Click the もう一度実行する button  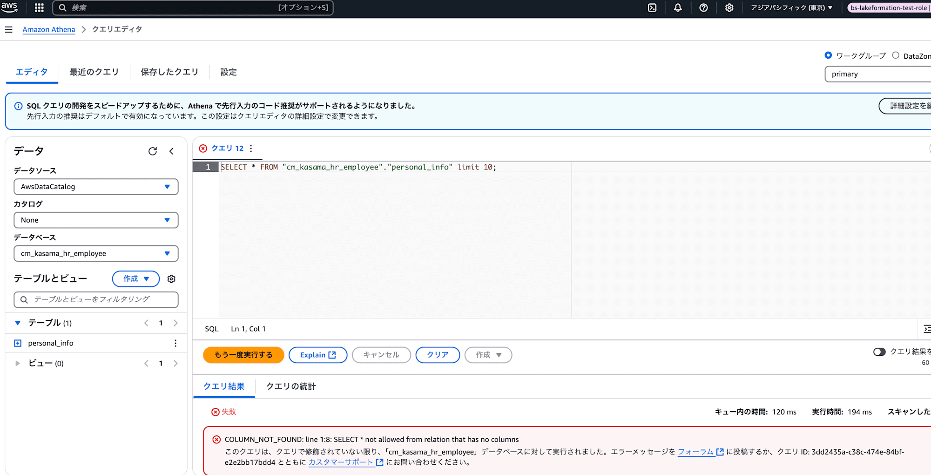click(243, 355)
